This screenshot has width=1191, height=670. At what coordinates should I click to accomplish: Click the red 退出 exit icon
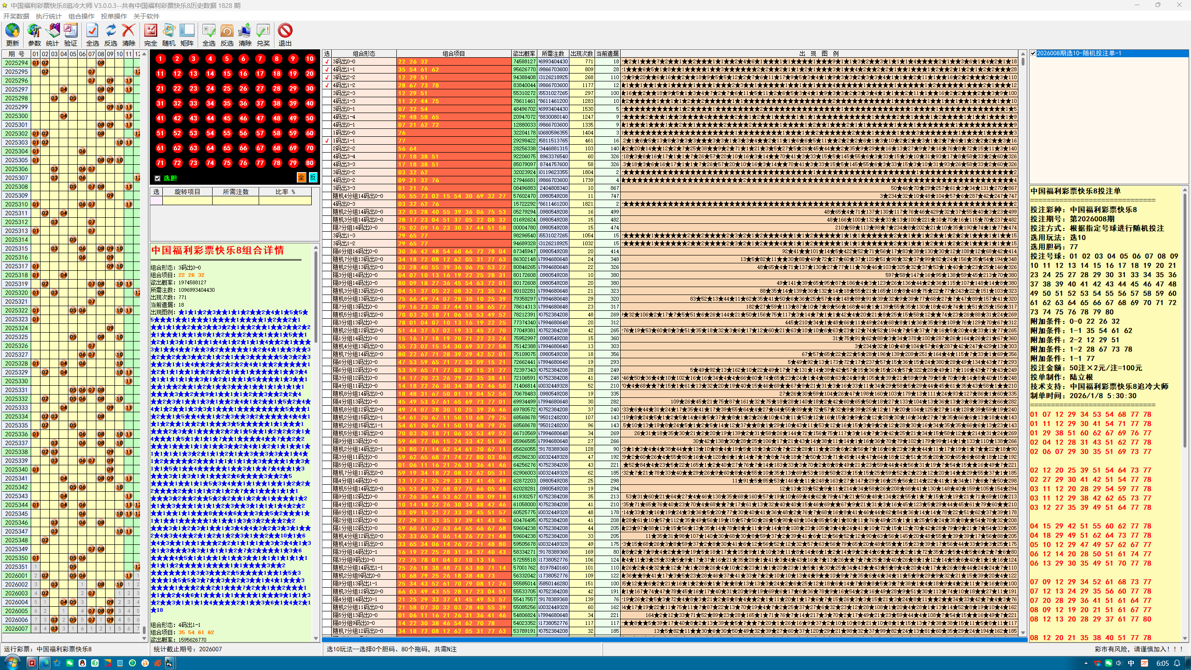[285, 31]
